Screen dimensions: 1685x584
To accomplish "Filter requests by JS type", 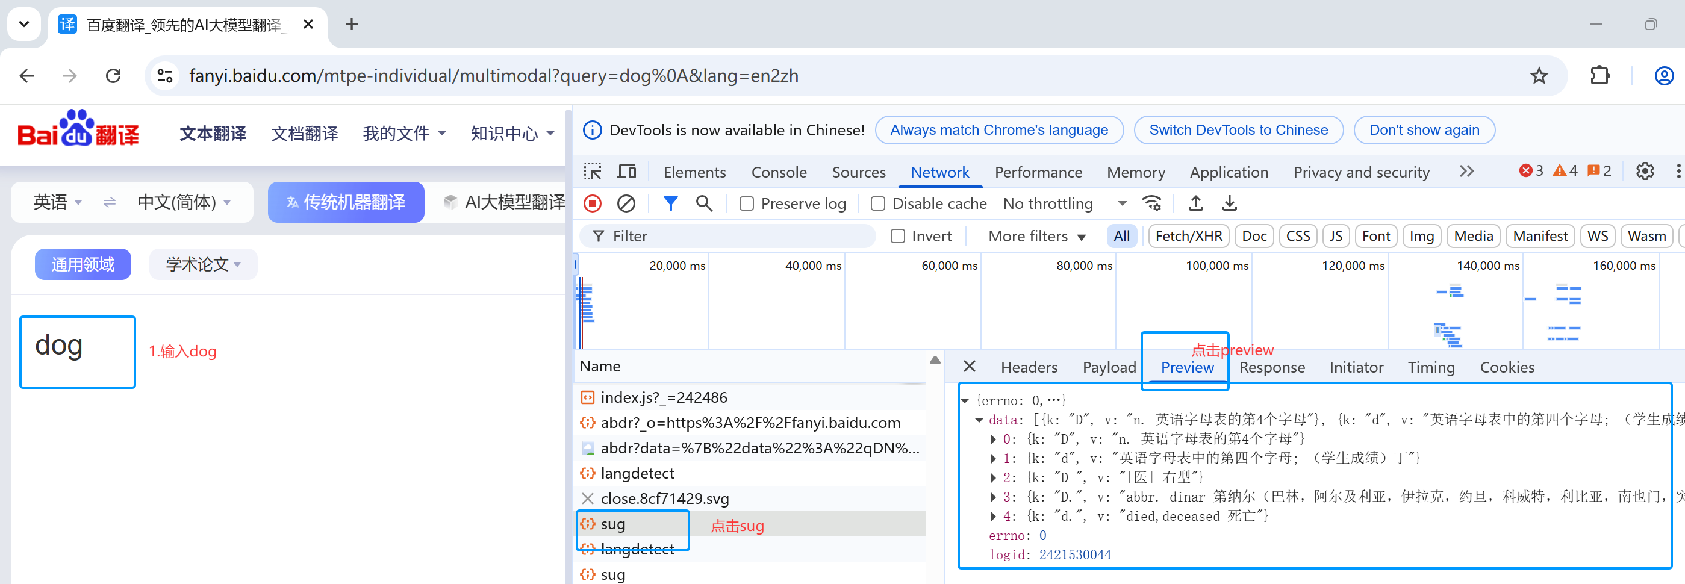I will (x=1336, y=236).
